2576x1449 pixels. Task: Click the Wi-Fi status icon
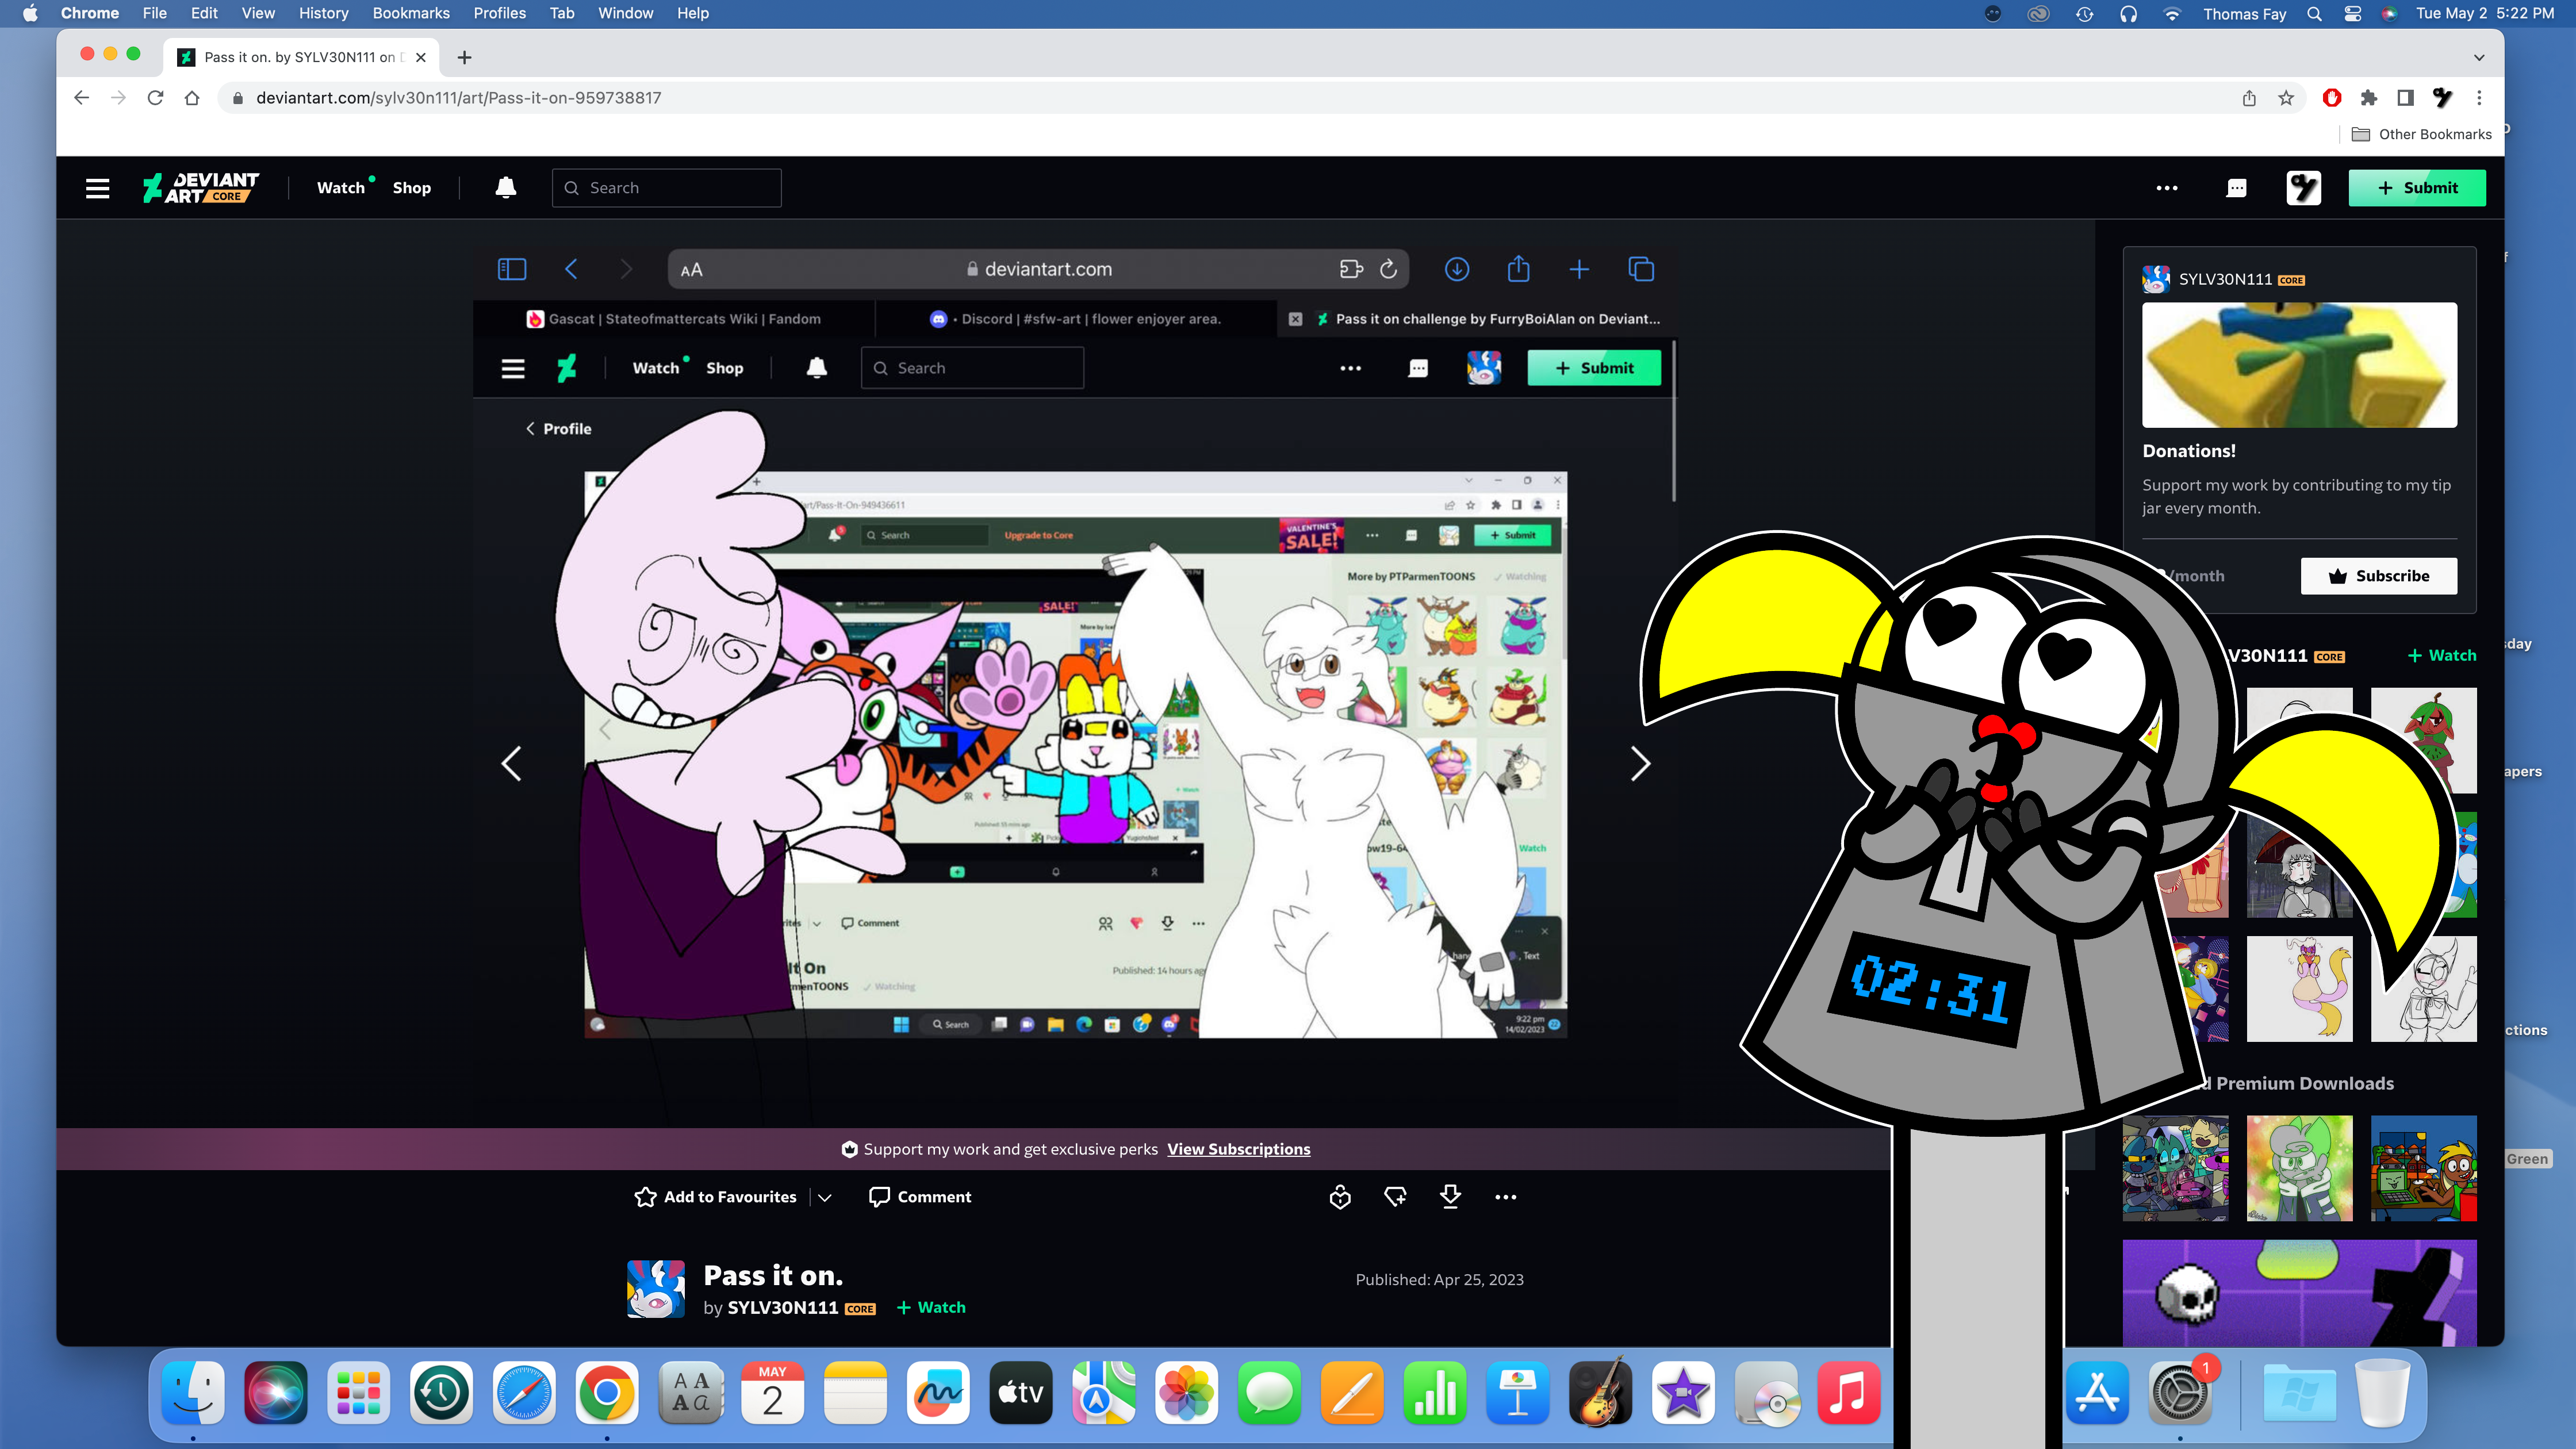(x=2171, y=13)
